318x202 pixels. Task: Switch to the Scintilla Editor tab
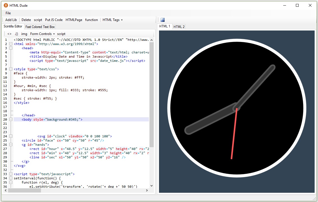click(x=13, y=26)
